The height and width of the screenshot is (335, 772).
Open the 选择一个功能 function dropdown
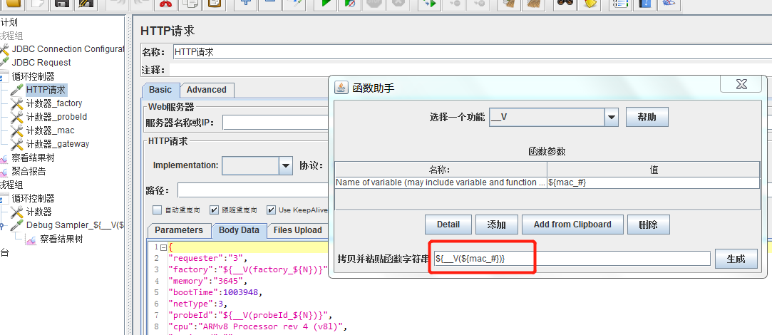pos(611,117)
